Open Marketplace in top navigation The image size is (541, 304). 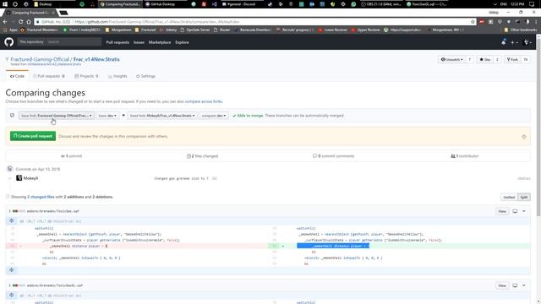160,42
